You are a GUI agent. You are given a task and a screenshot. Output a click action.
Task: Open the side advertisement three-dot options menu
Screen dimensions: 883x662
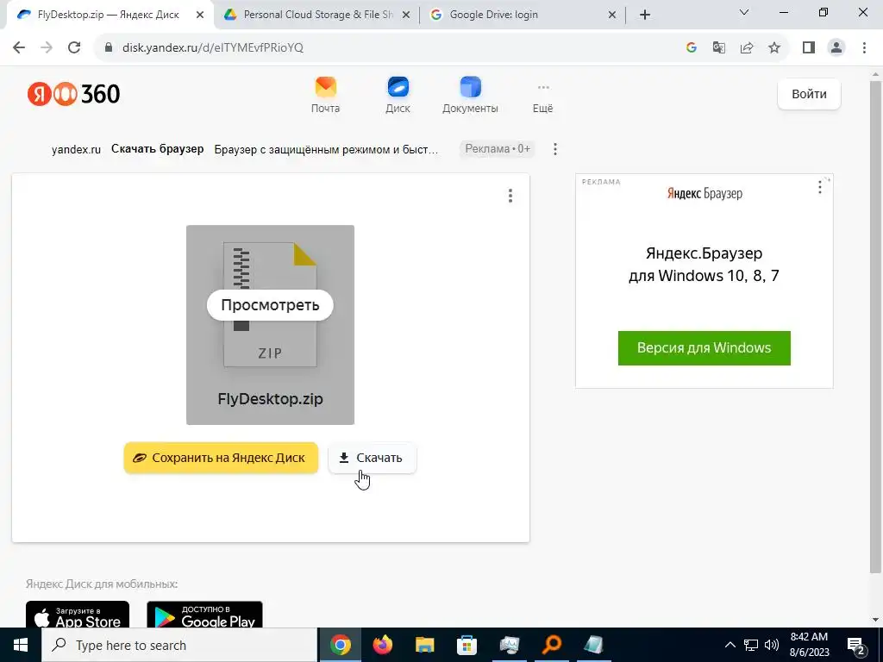(x=820, y=187)
